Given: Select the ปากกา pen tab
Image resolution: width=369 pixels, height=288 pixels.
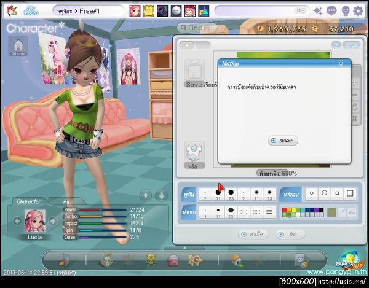Looking at the screenshot, I should [189, 212].
